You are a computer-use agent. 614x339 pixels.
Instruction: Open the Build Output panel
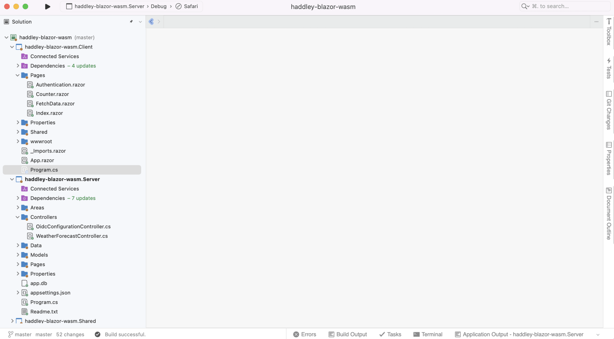click(348, 334)
